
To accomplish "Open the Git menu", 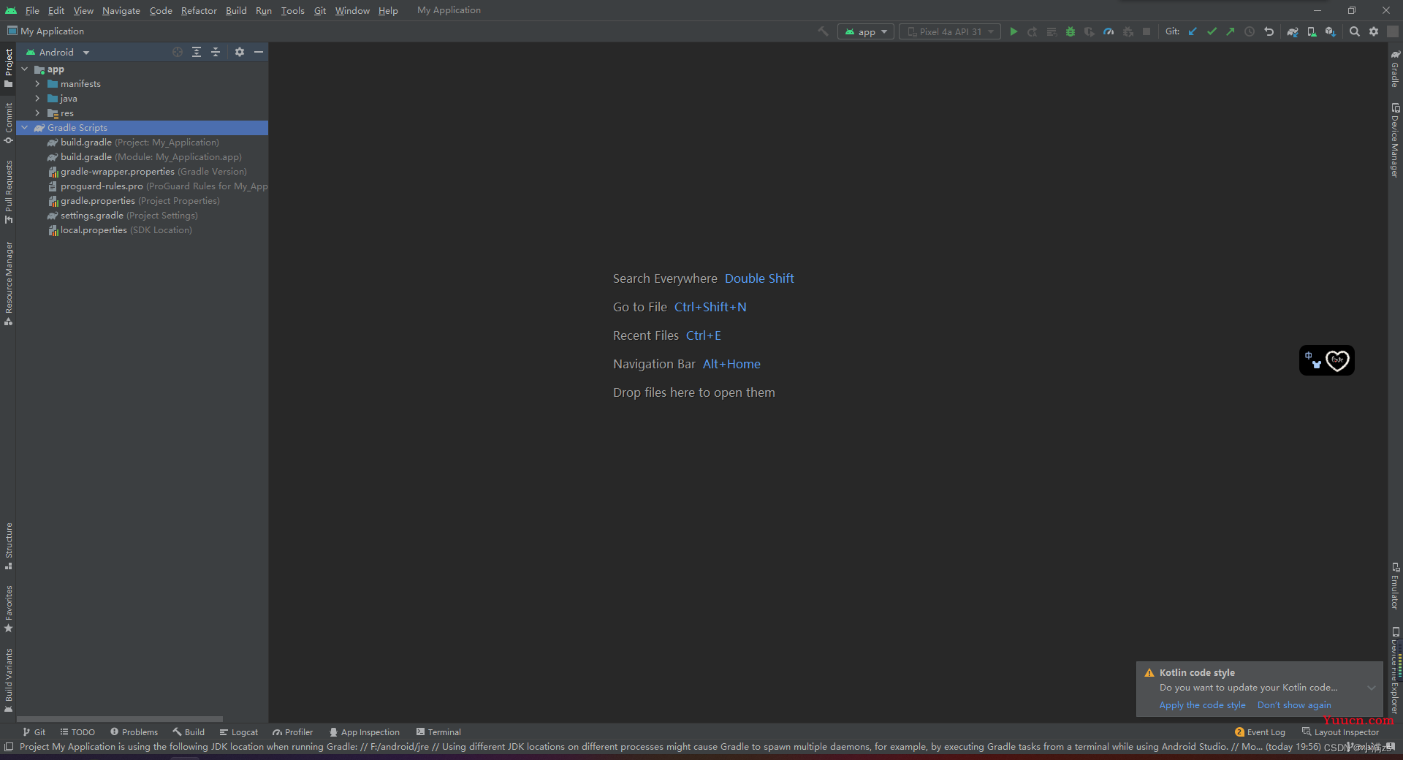I will pos(320,10).
